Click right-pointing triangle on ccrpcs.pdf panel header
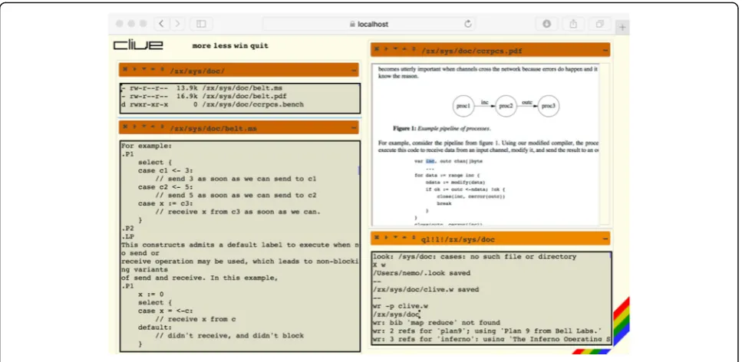 tap(387, 49)
